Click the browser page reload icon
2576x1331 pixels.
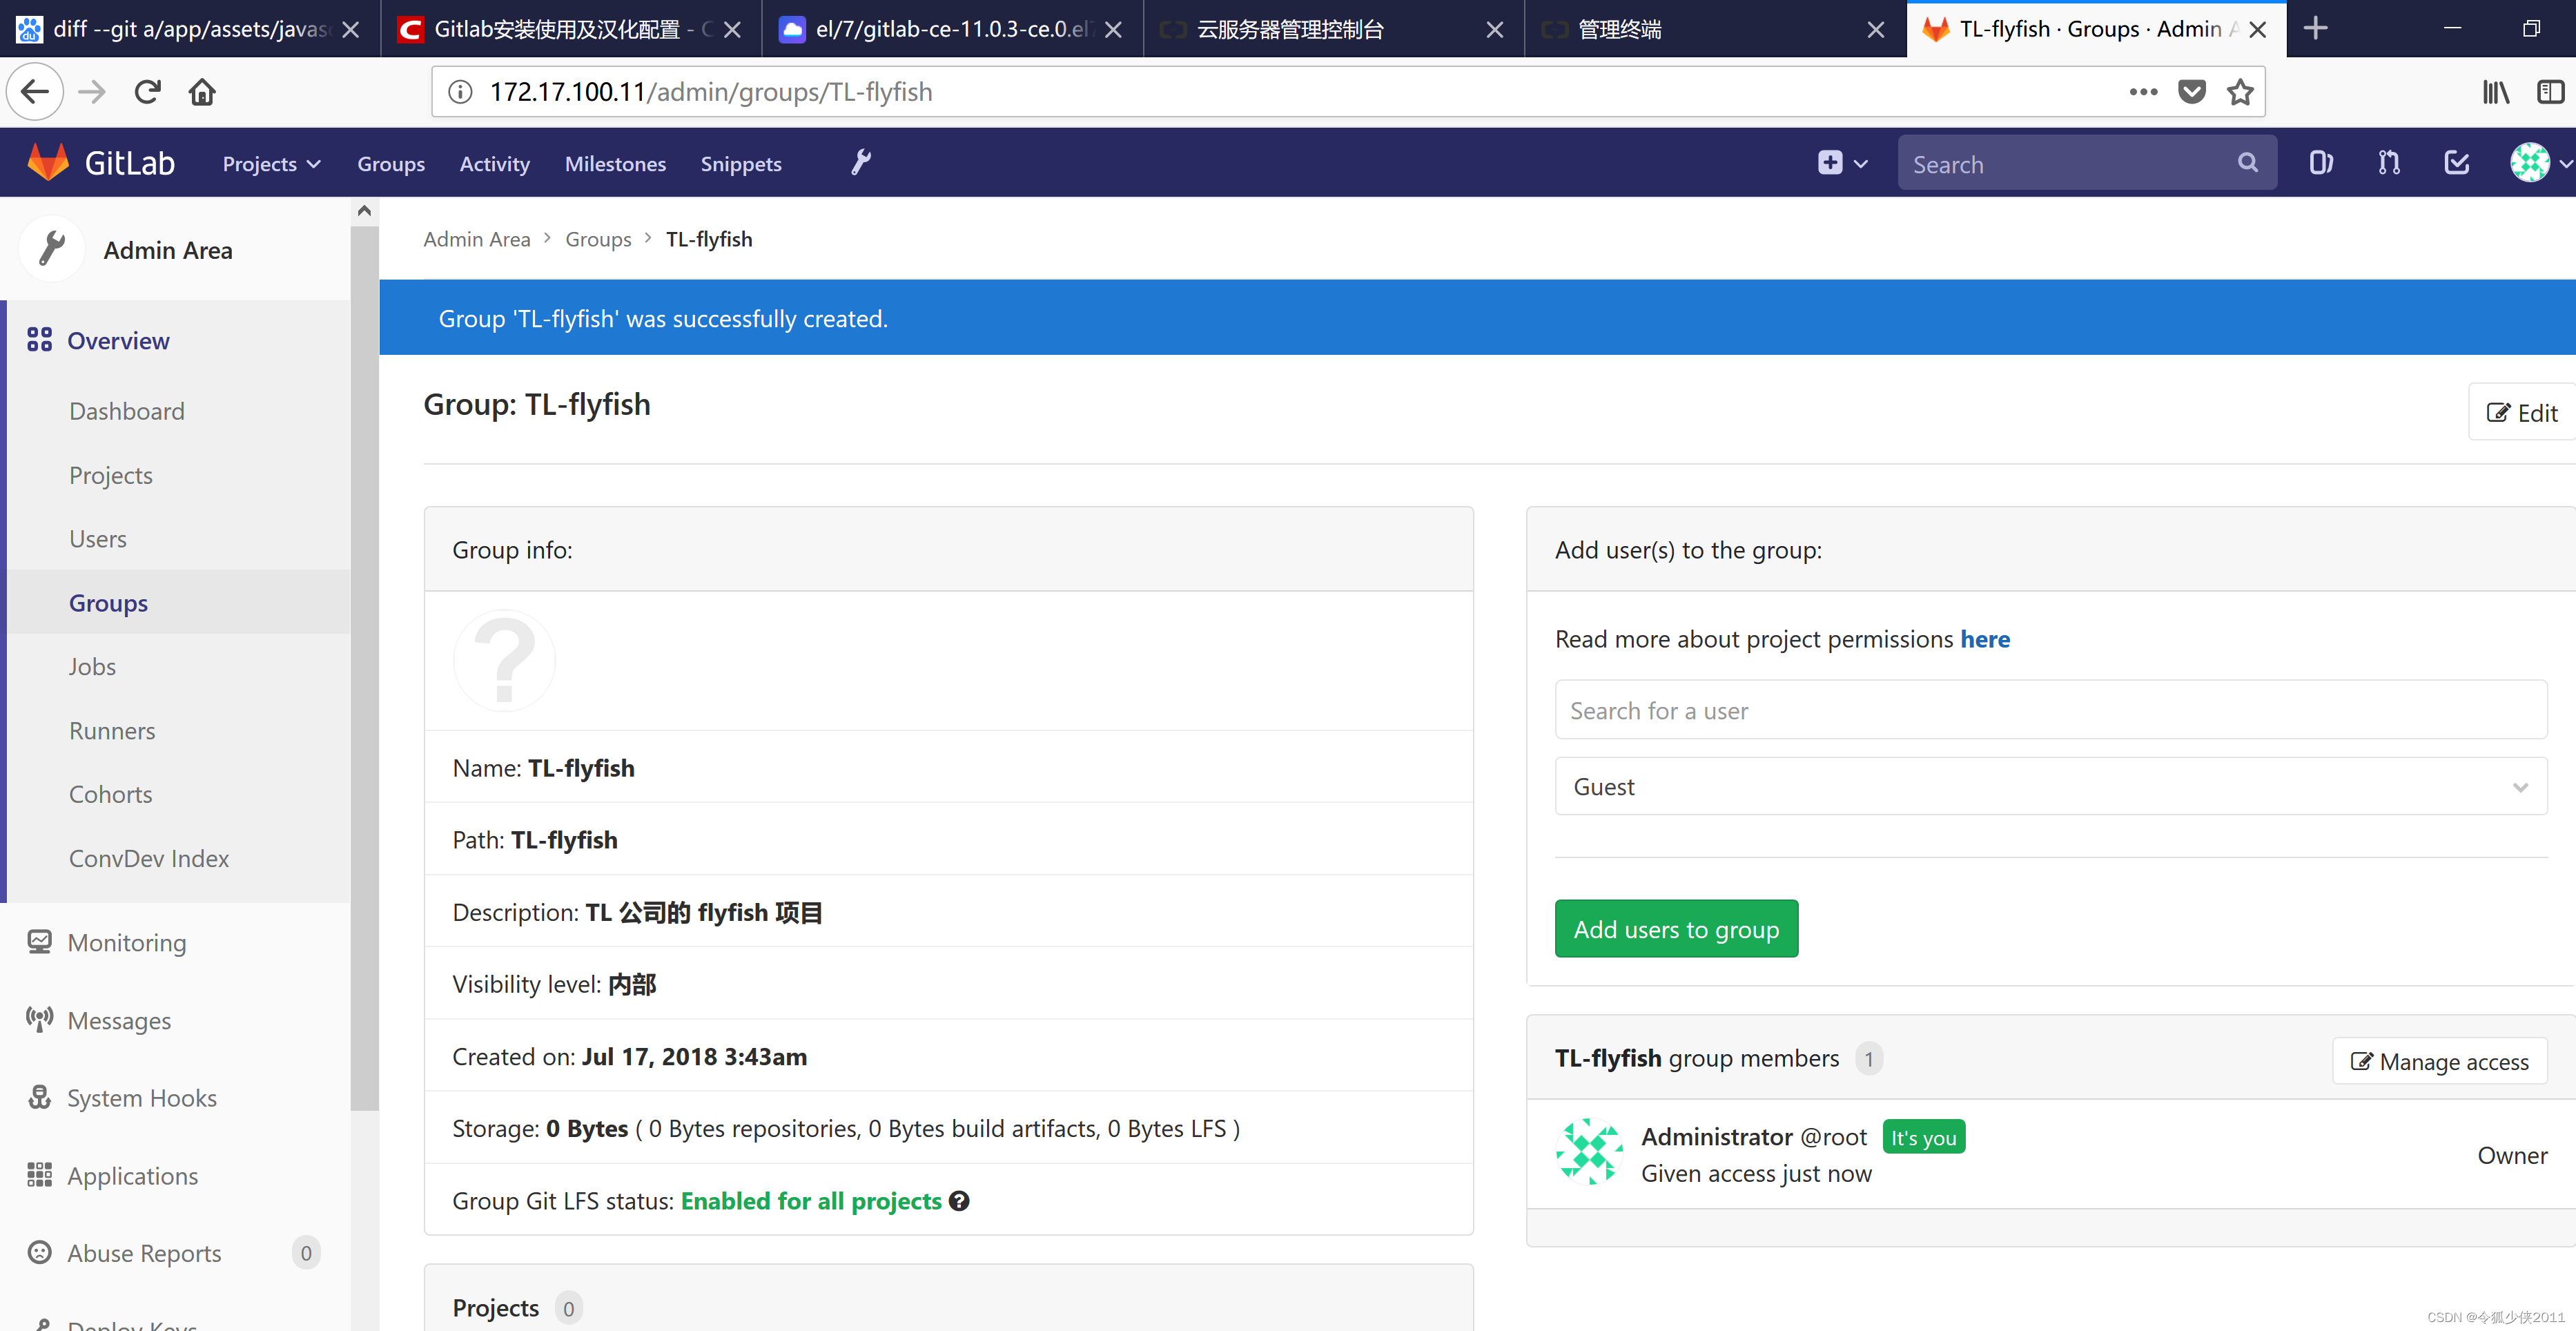tap(147, 91)
